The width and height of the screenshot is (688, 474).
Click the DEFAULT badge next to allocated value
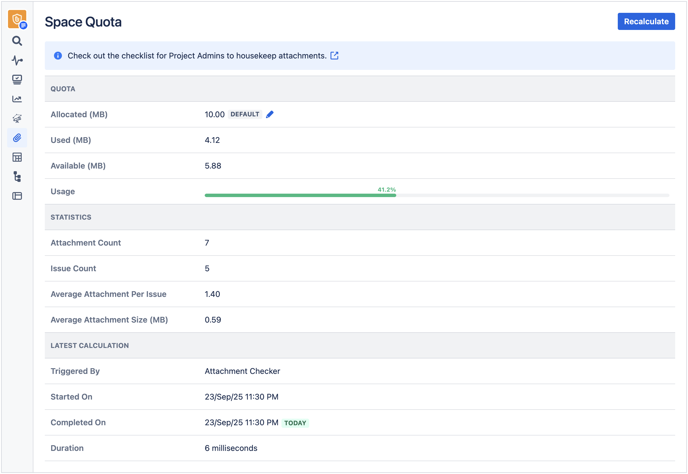(x=245, y=114)
